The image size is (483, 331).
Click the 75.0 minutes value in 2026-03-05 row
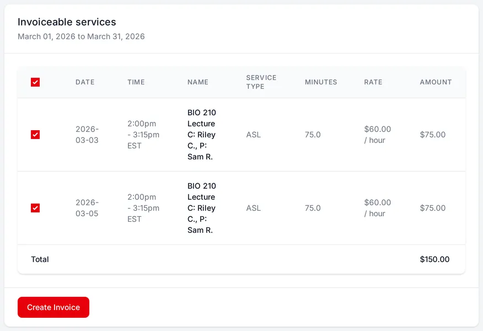(313, 208)
